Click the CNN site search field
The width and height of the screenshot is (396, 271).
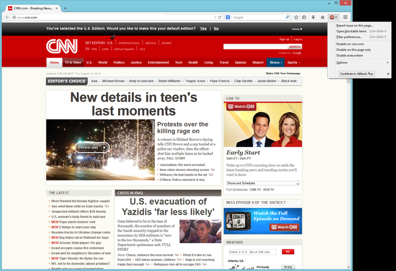click(256, 47)
